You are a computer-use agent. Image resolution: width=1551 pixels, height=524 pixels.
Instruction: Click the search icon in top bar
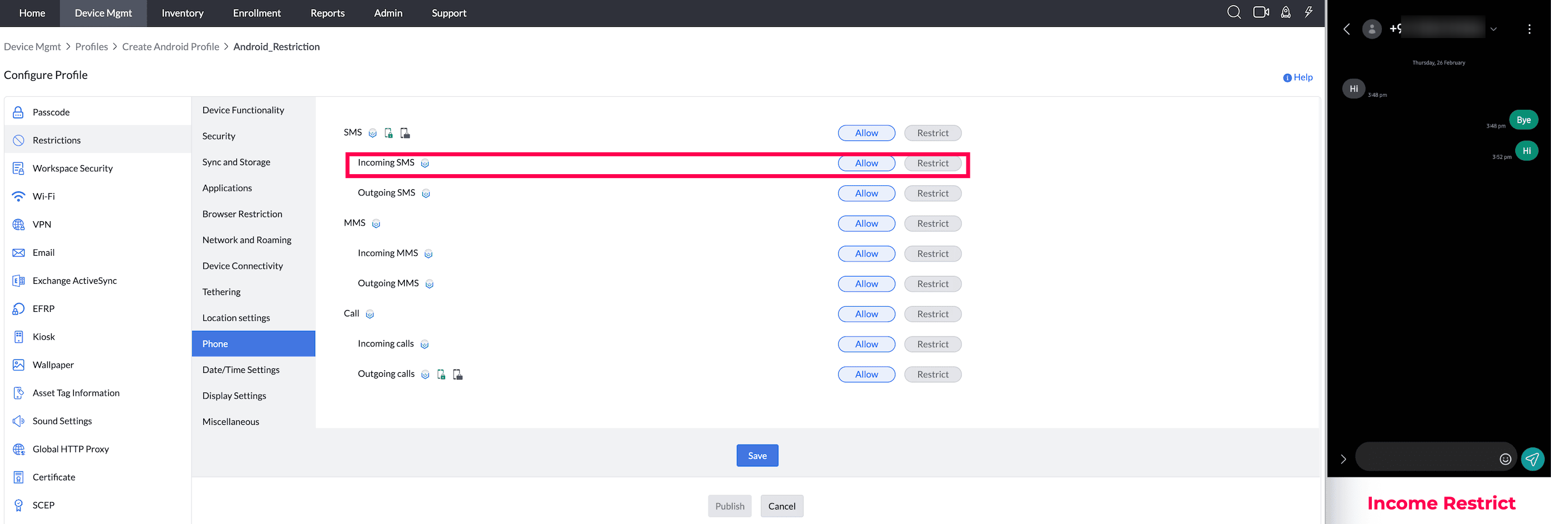pos(1234,13)
